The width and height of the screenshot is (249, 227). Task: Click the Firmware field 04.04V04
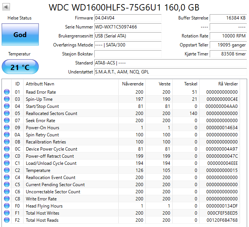pos(128,18)
